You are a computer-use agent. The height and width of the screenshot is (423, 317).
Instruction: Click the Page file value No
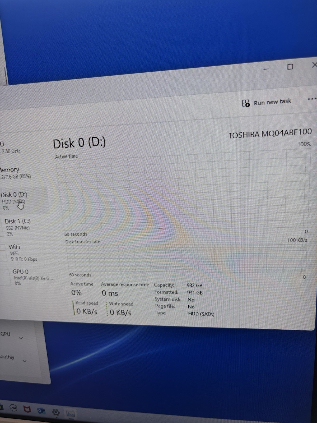tap(191, 307)
